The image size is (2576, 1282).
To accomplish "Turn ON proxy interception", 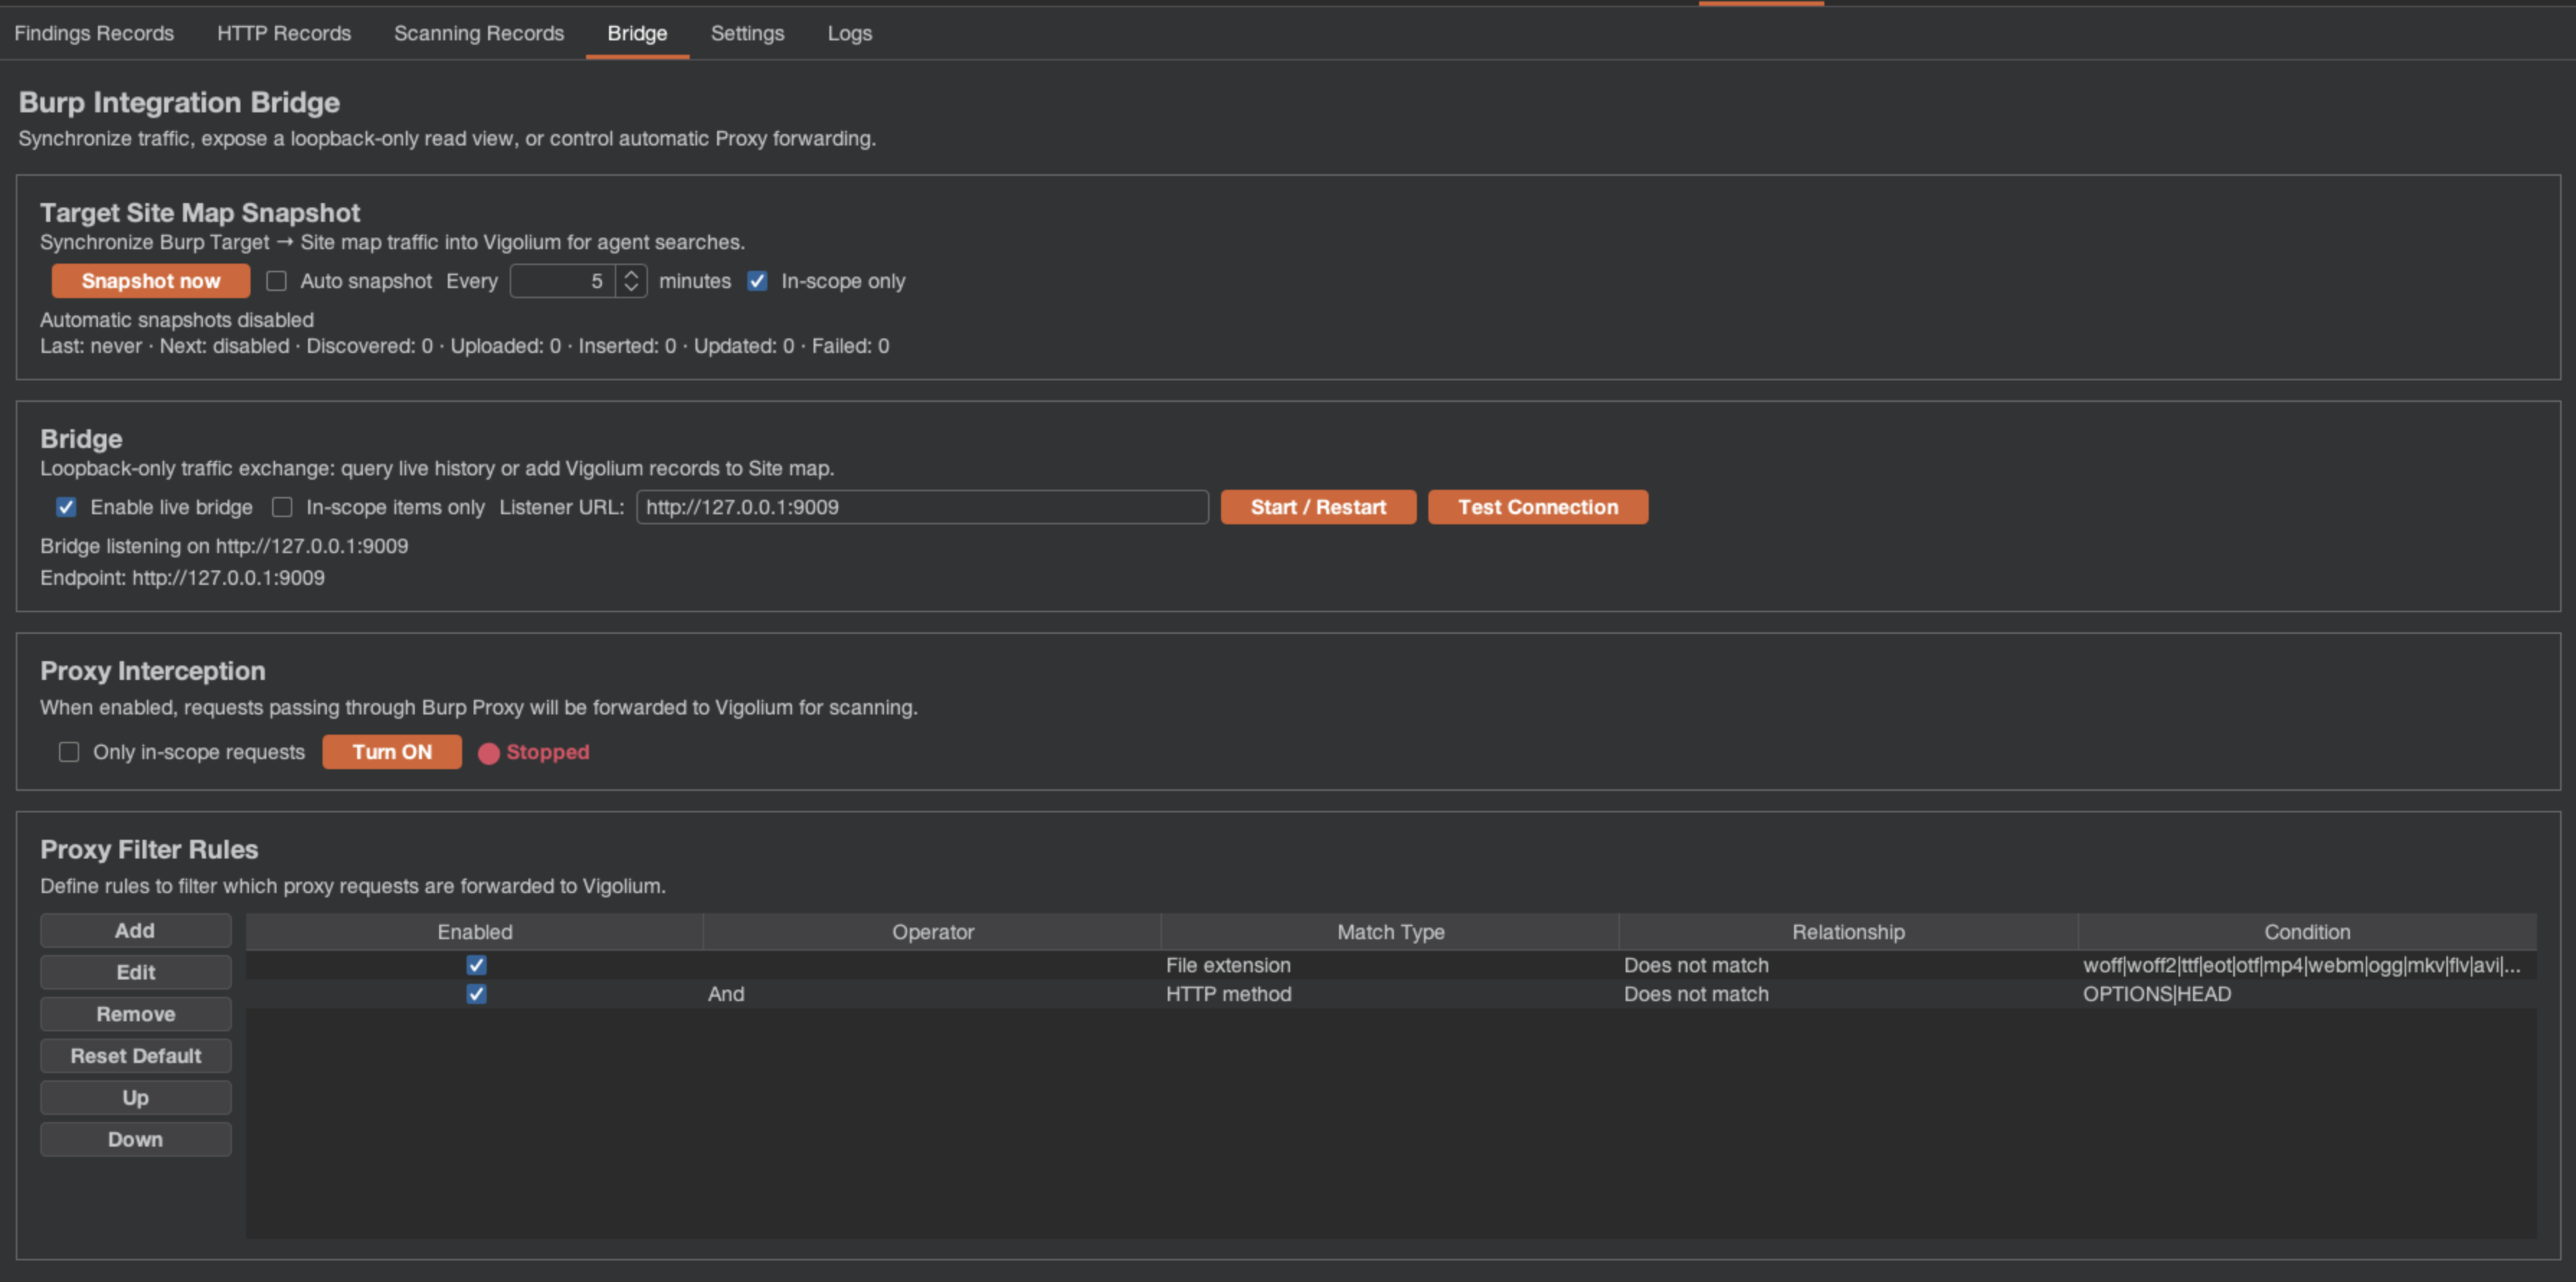I will tap(392, 752).
